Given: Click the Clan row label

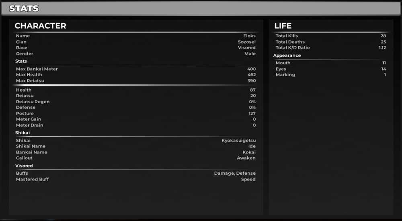Looking at the screenshot, I should point(21,42).
